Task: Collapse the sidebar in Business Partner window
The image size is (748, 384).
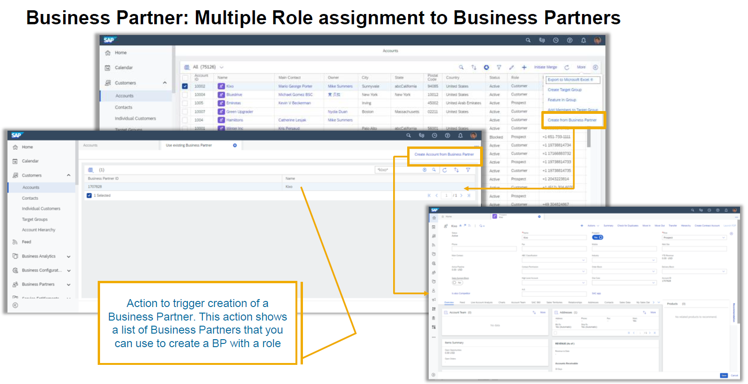Action: [x=15, y=305]
